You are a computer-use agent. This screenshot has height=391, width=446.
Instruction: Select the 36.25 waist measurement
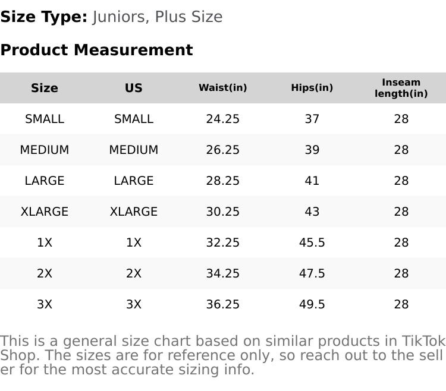point(223,304)
